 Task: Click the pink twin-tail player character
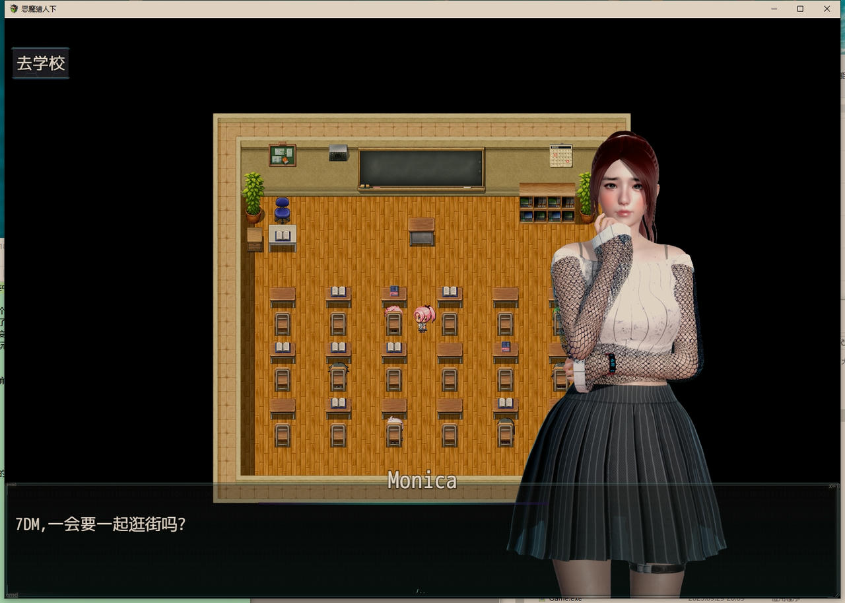point(424,318)
